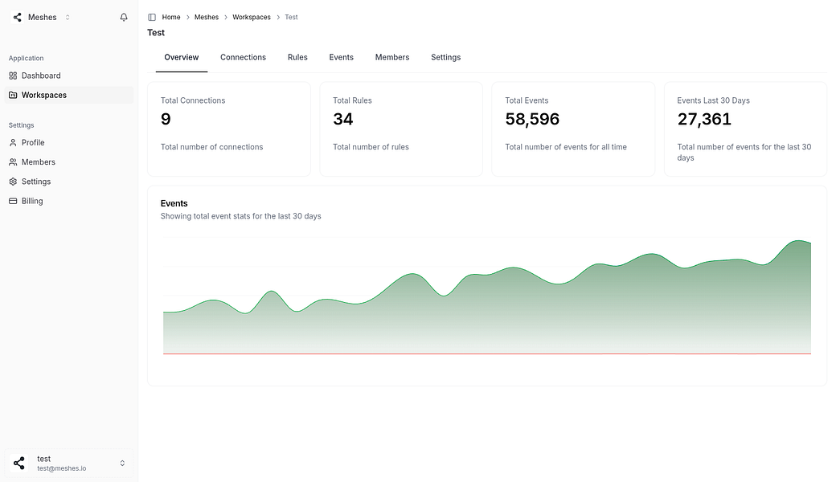Click the test account avatar icon

pyautogui.click(x=19, y=463)
